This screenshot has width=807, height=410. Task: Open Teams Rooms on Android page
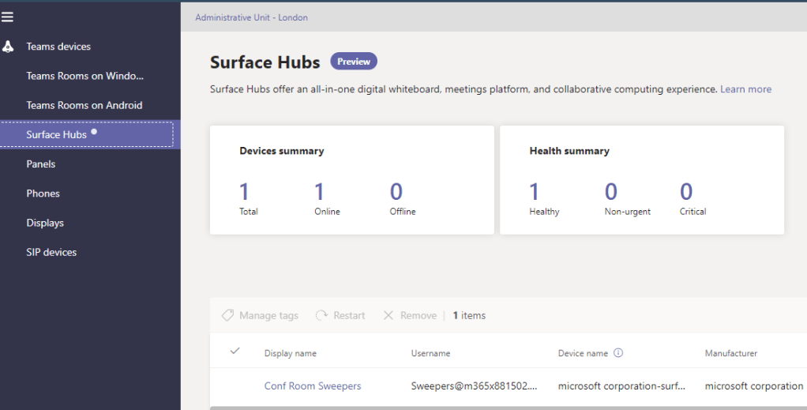(84, 105)
